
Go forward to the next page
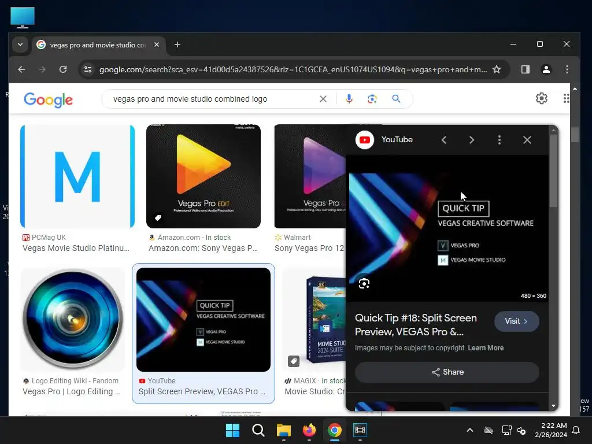[42, 69]
